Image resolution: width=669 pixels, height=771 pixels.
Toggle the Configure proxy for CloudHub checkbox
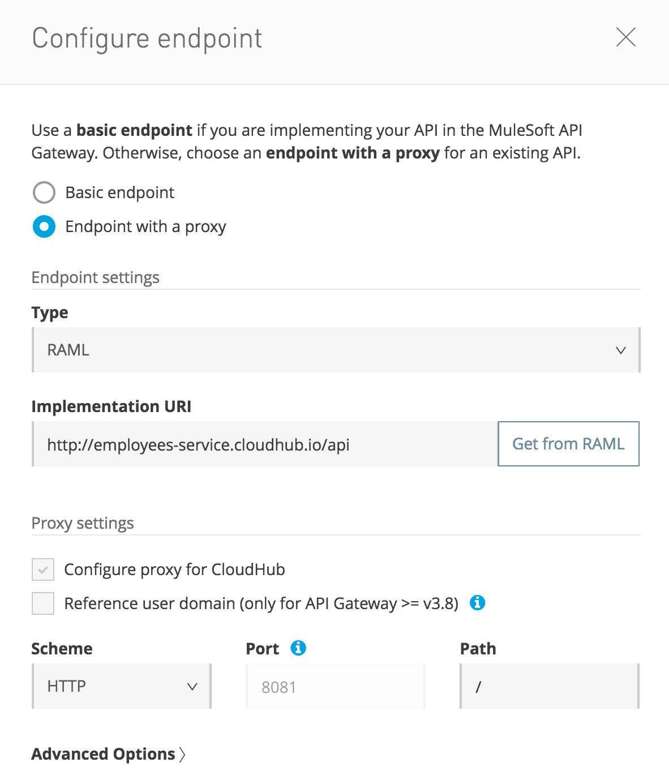click(43, 569)
